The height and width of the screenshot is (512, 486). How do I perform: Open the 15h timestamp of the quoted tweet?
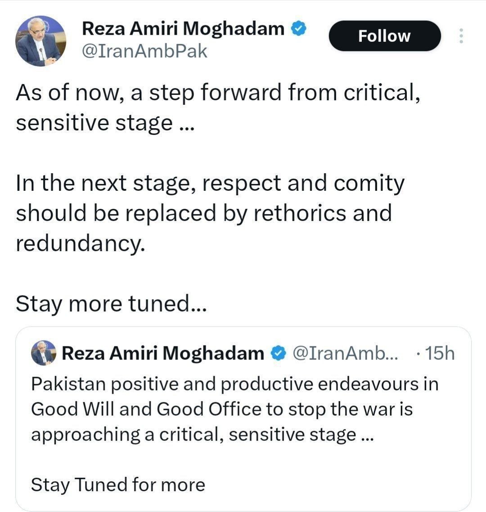[x=436, y=354]
